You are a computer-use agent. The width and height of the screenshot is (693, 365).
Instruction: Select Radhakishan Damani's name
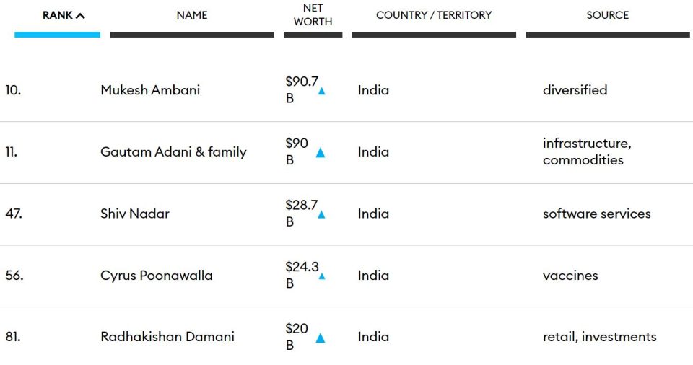pyautogui.click(x=167, y=337)
